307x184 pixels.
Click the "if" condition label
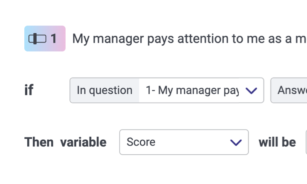pyautogui.click(x=29, y=90)
